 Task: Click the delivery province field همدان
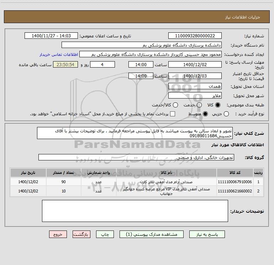point(195,86)
